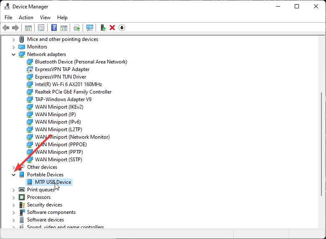Viewport: 326px width, 239px height.
Task: Select TAP-Windows Adapter V9
Action: (x=63, y=99)
